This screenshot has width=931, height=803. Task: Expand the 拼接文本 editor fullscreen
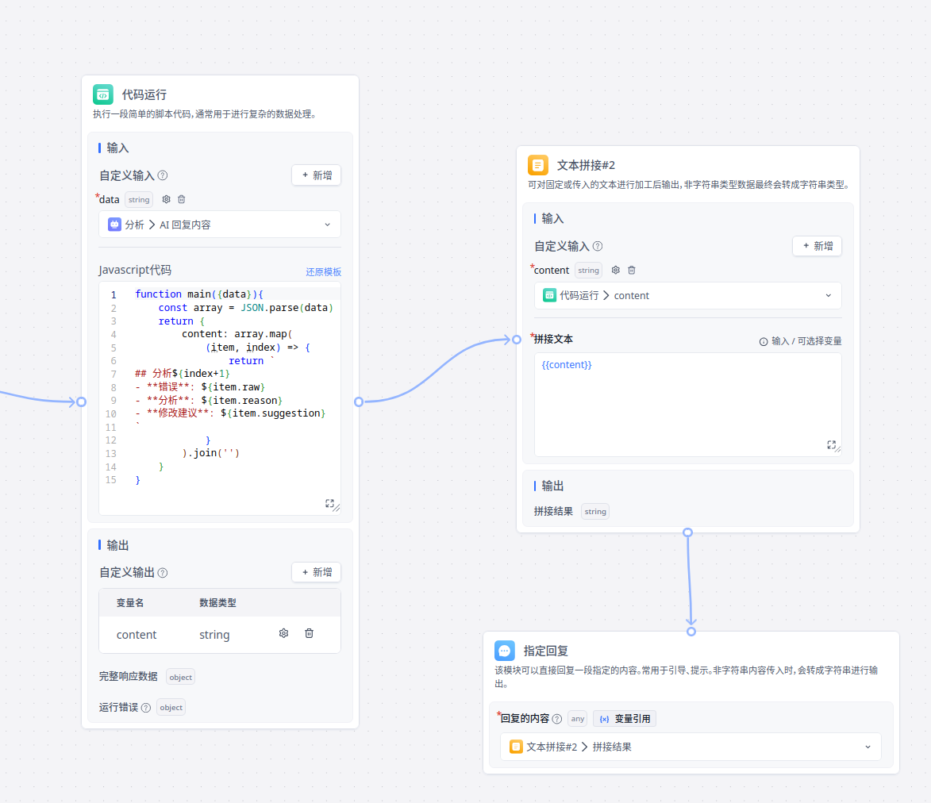coord(831,445)
